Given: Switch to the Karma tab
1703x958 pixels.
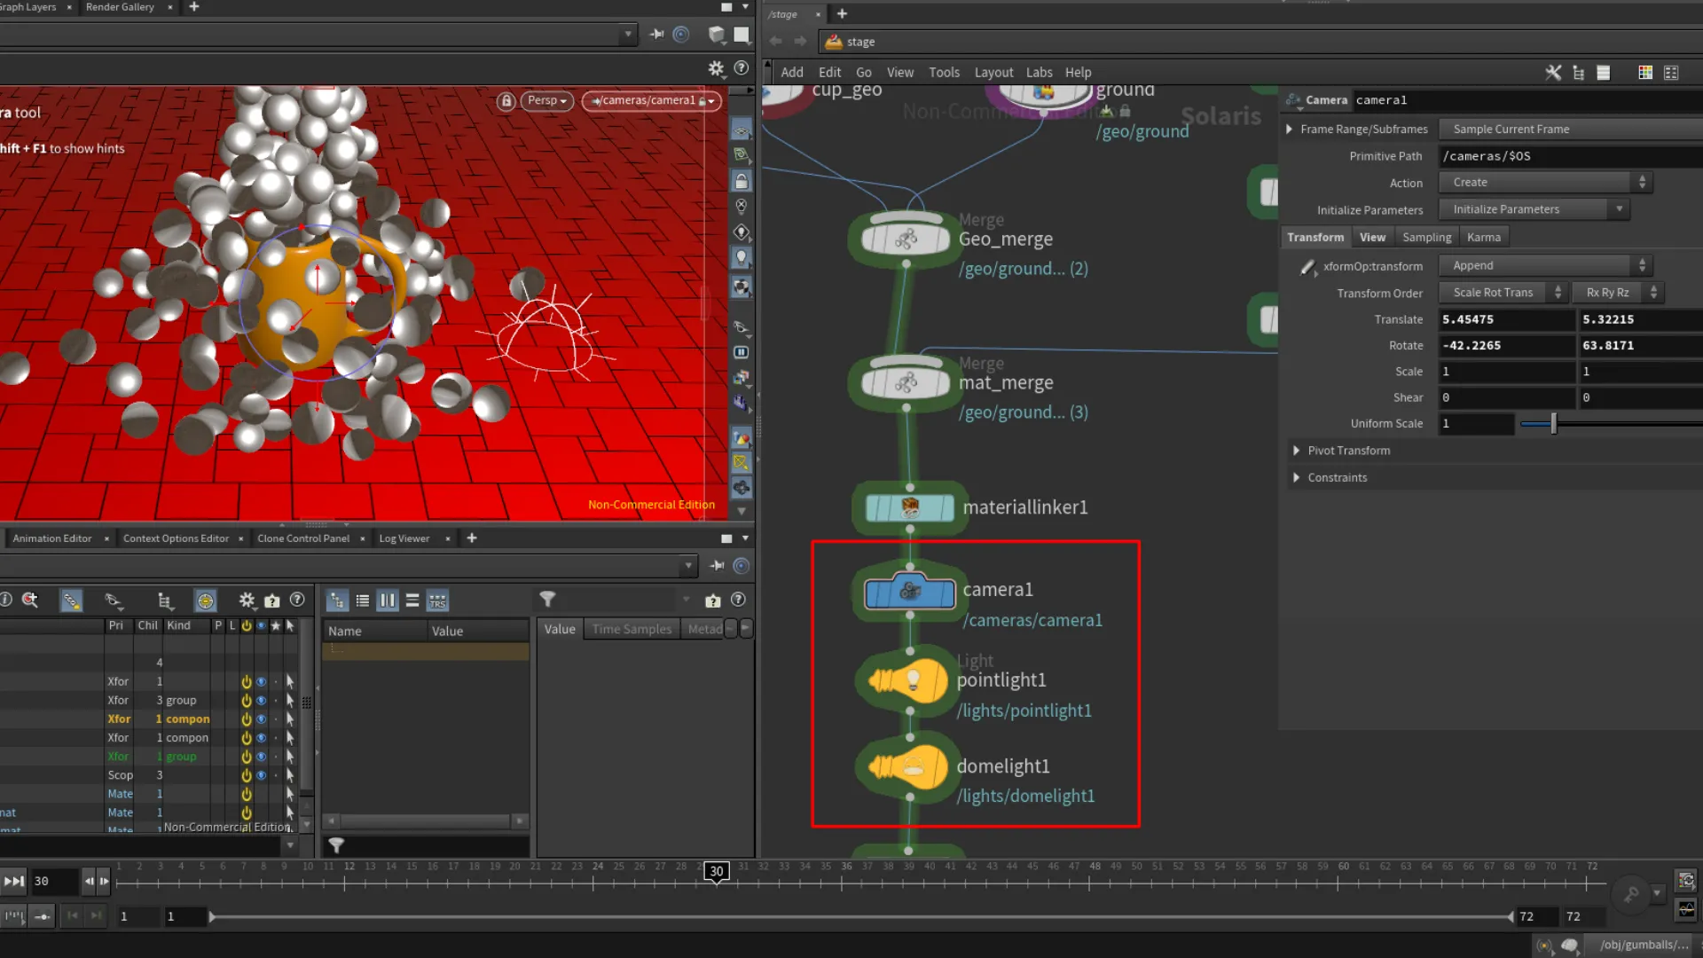Looking at the screenshot, I should point(1484,237).
